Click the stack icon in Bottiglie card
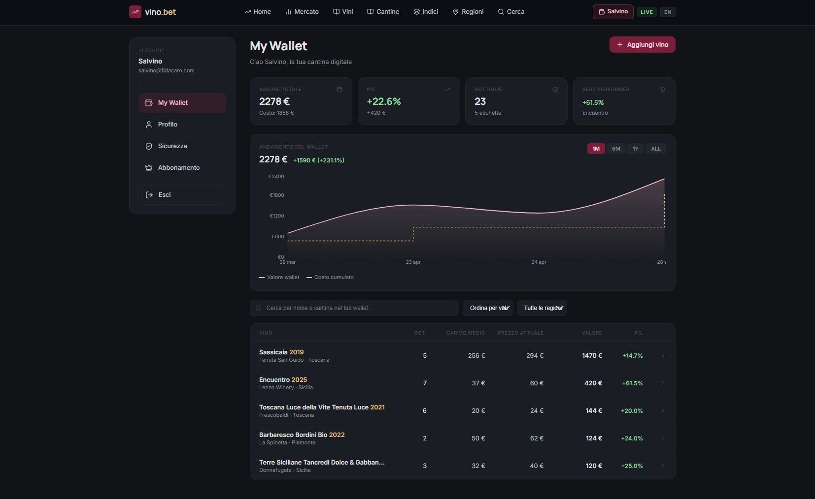Image resolution: width=815 pixels, height=499 pixels. pos(555,90)
